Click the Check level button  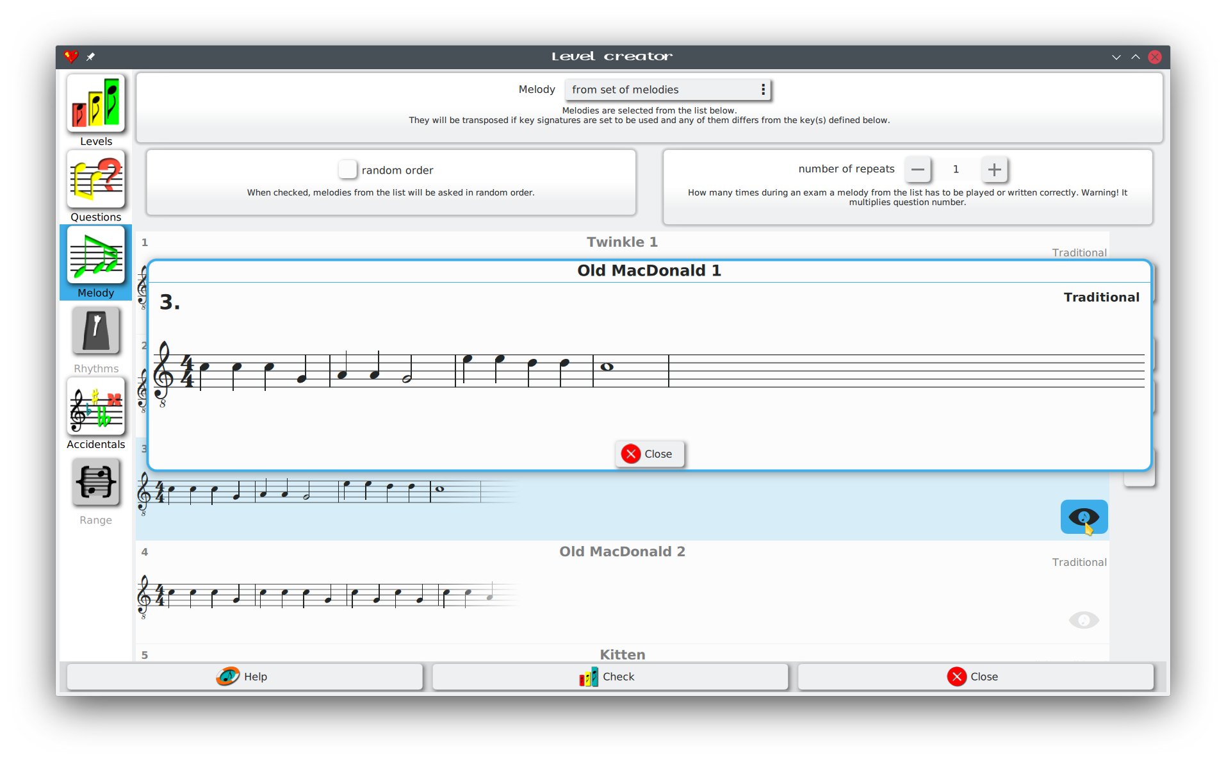pos(610,676)
